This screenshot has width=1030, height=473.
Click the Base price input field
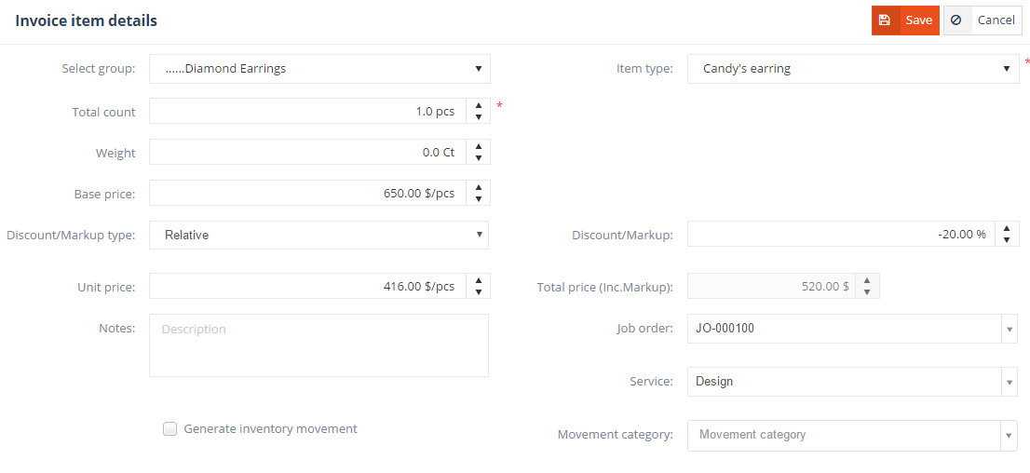[x=307, y=193]
